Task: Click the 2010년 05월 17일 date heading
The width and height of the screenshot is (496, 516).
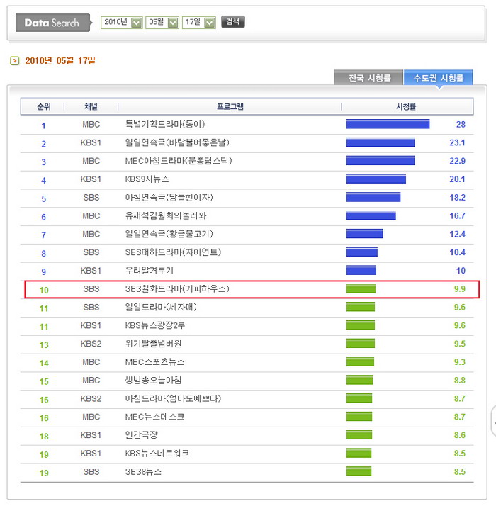Action: (x=60, y=60)
